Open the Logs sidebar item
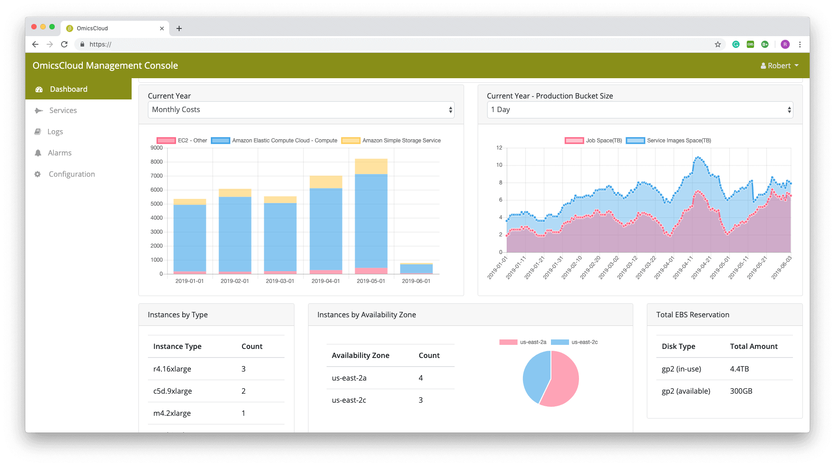This screenshot has height=466, width=835. pyautogui.click(x=78, y=132)
